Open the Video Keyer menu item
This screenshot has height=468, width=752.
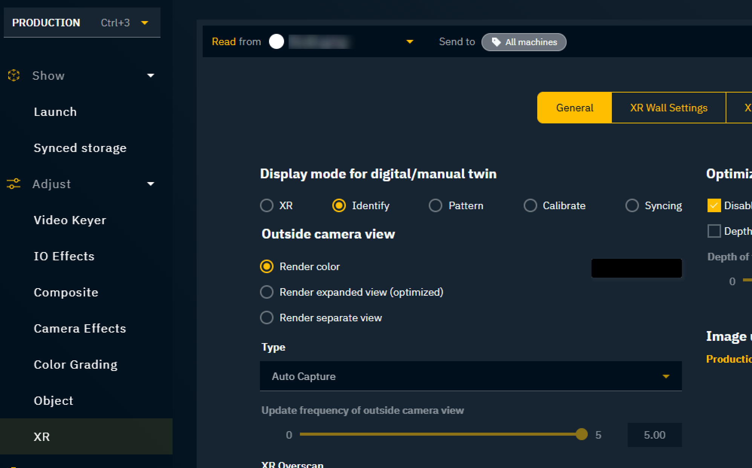point(70,220)
